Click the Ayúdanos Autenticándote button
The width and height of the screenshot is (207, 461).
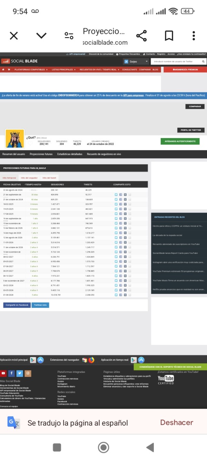coord(180,141)
